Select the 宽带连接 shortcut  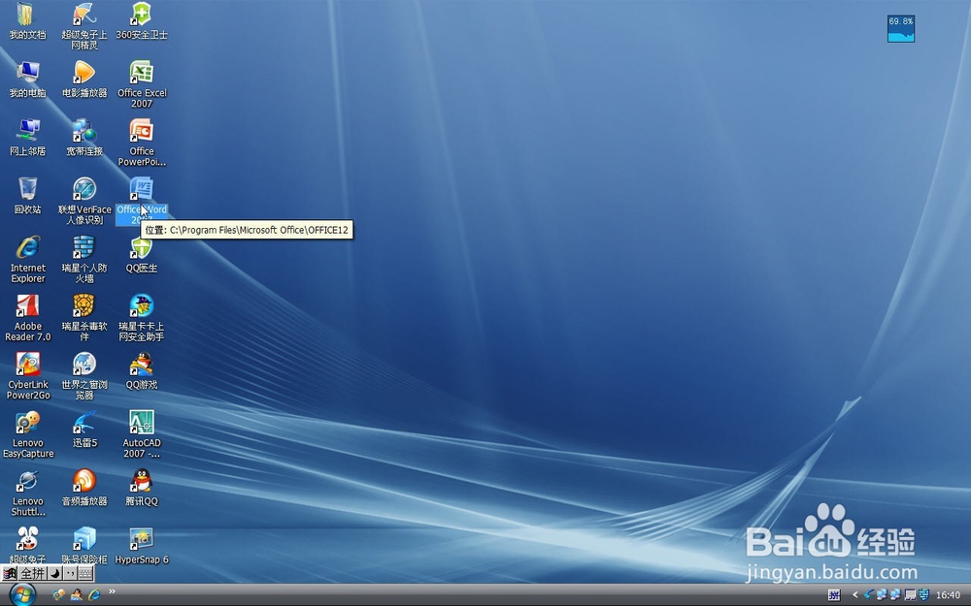coord(84,138)
